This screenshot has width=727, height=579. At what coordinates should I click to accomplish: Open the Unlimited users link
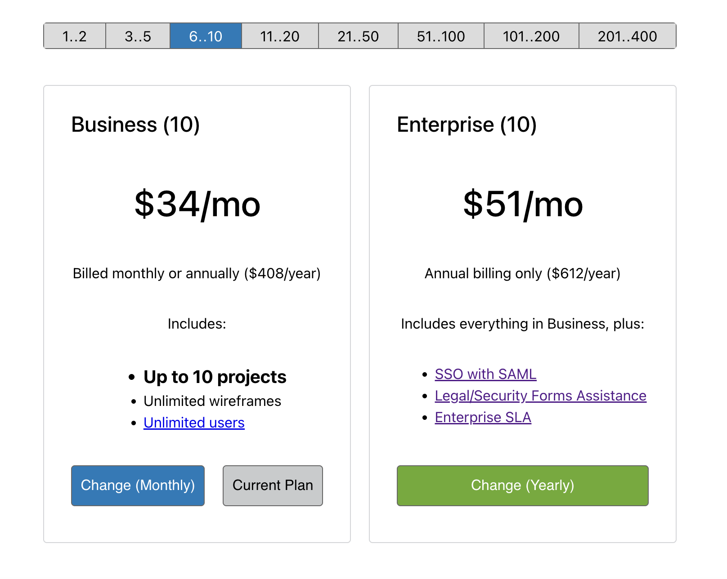tap(193, 423)
